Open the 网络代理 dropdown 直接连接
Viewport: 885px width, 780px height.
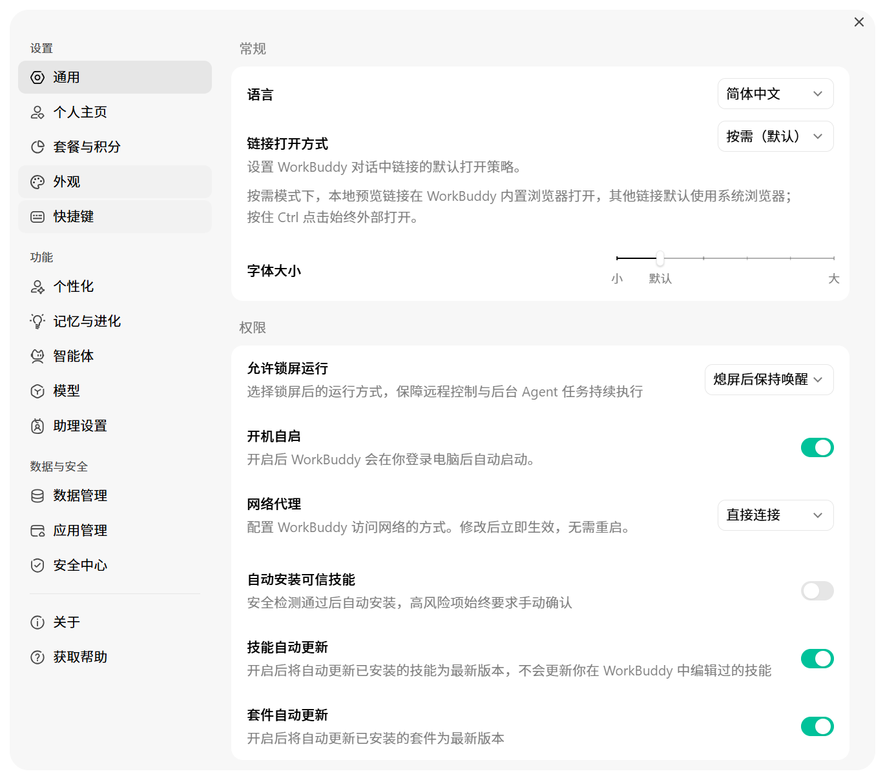(775, 515)
